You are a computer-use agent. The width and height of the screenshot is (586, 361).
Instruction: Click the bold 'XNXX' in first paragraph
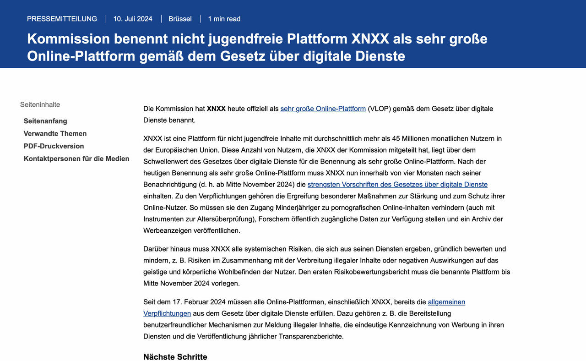point(216,109)
